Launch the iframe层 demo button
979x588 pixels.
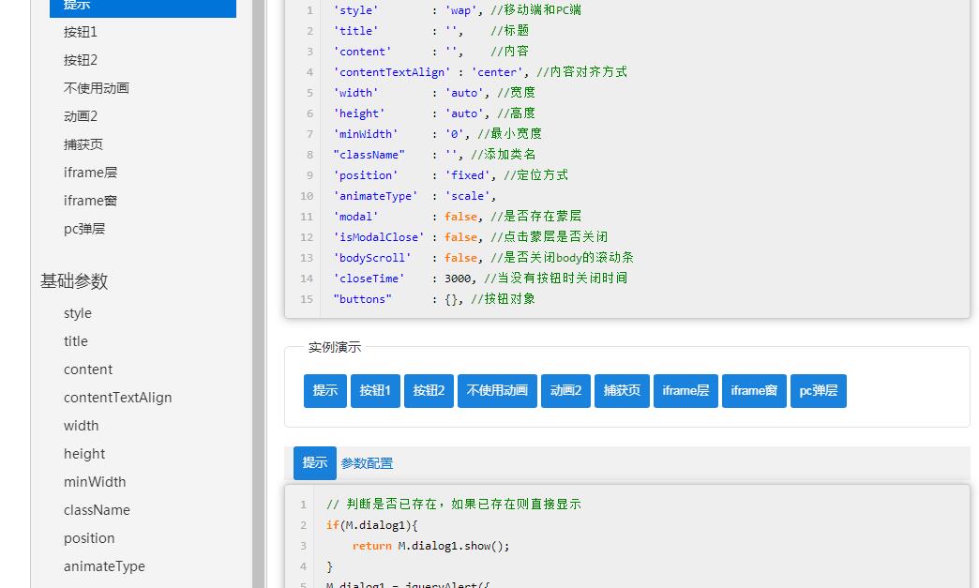pyautogui.click(x=685, y=391)
